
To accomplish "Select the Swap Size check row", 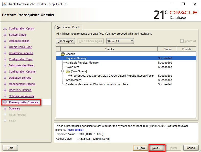I will coord(126,67).
